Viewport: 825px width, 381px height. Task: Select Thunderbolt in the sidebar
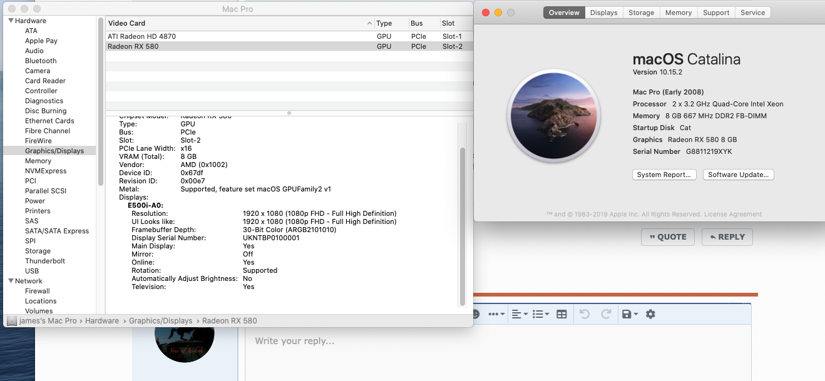[x=45, y=261]
